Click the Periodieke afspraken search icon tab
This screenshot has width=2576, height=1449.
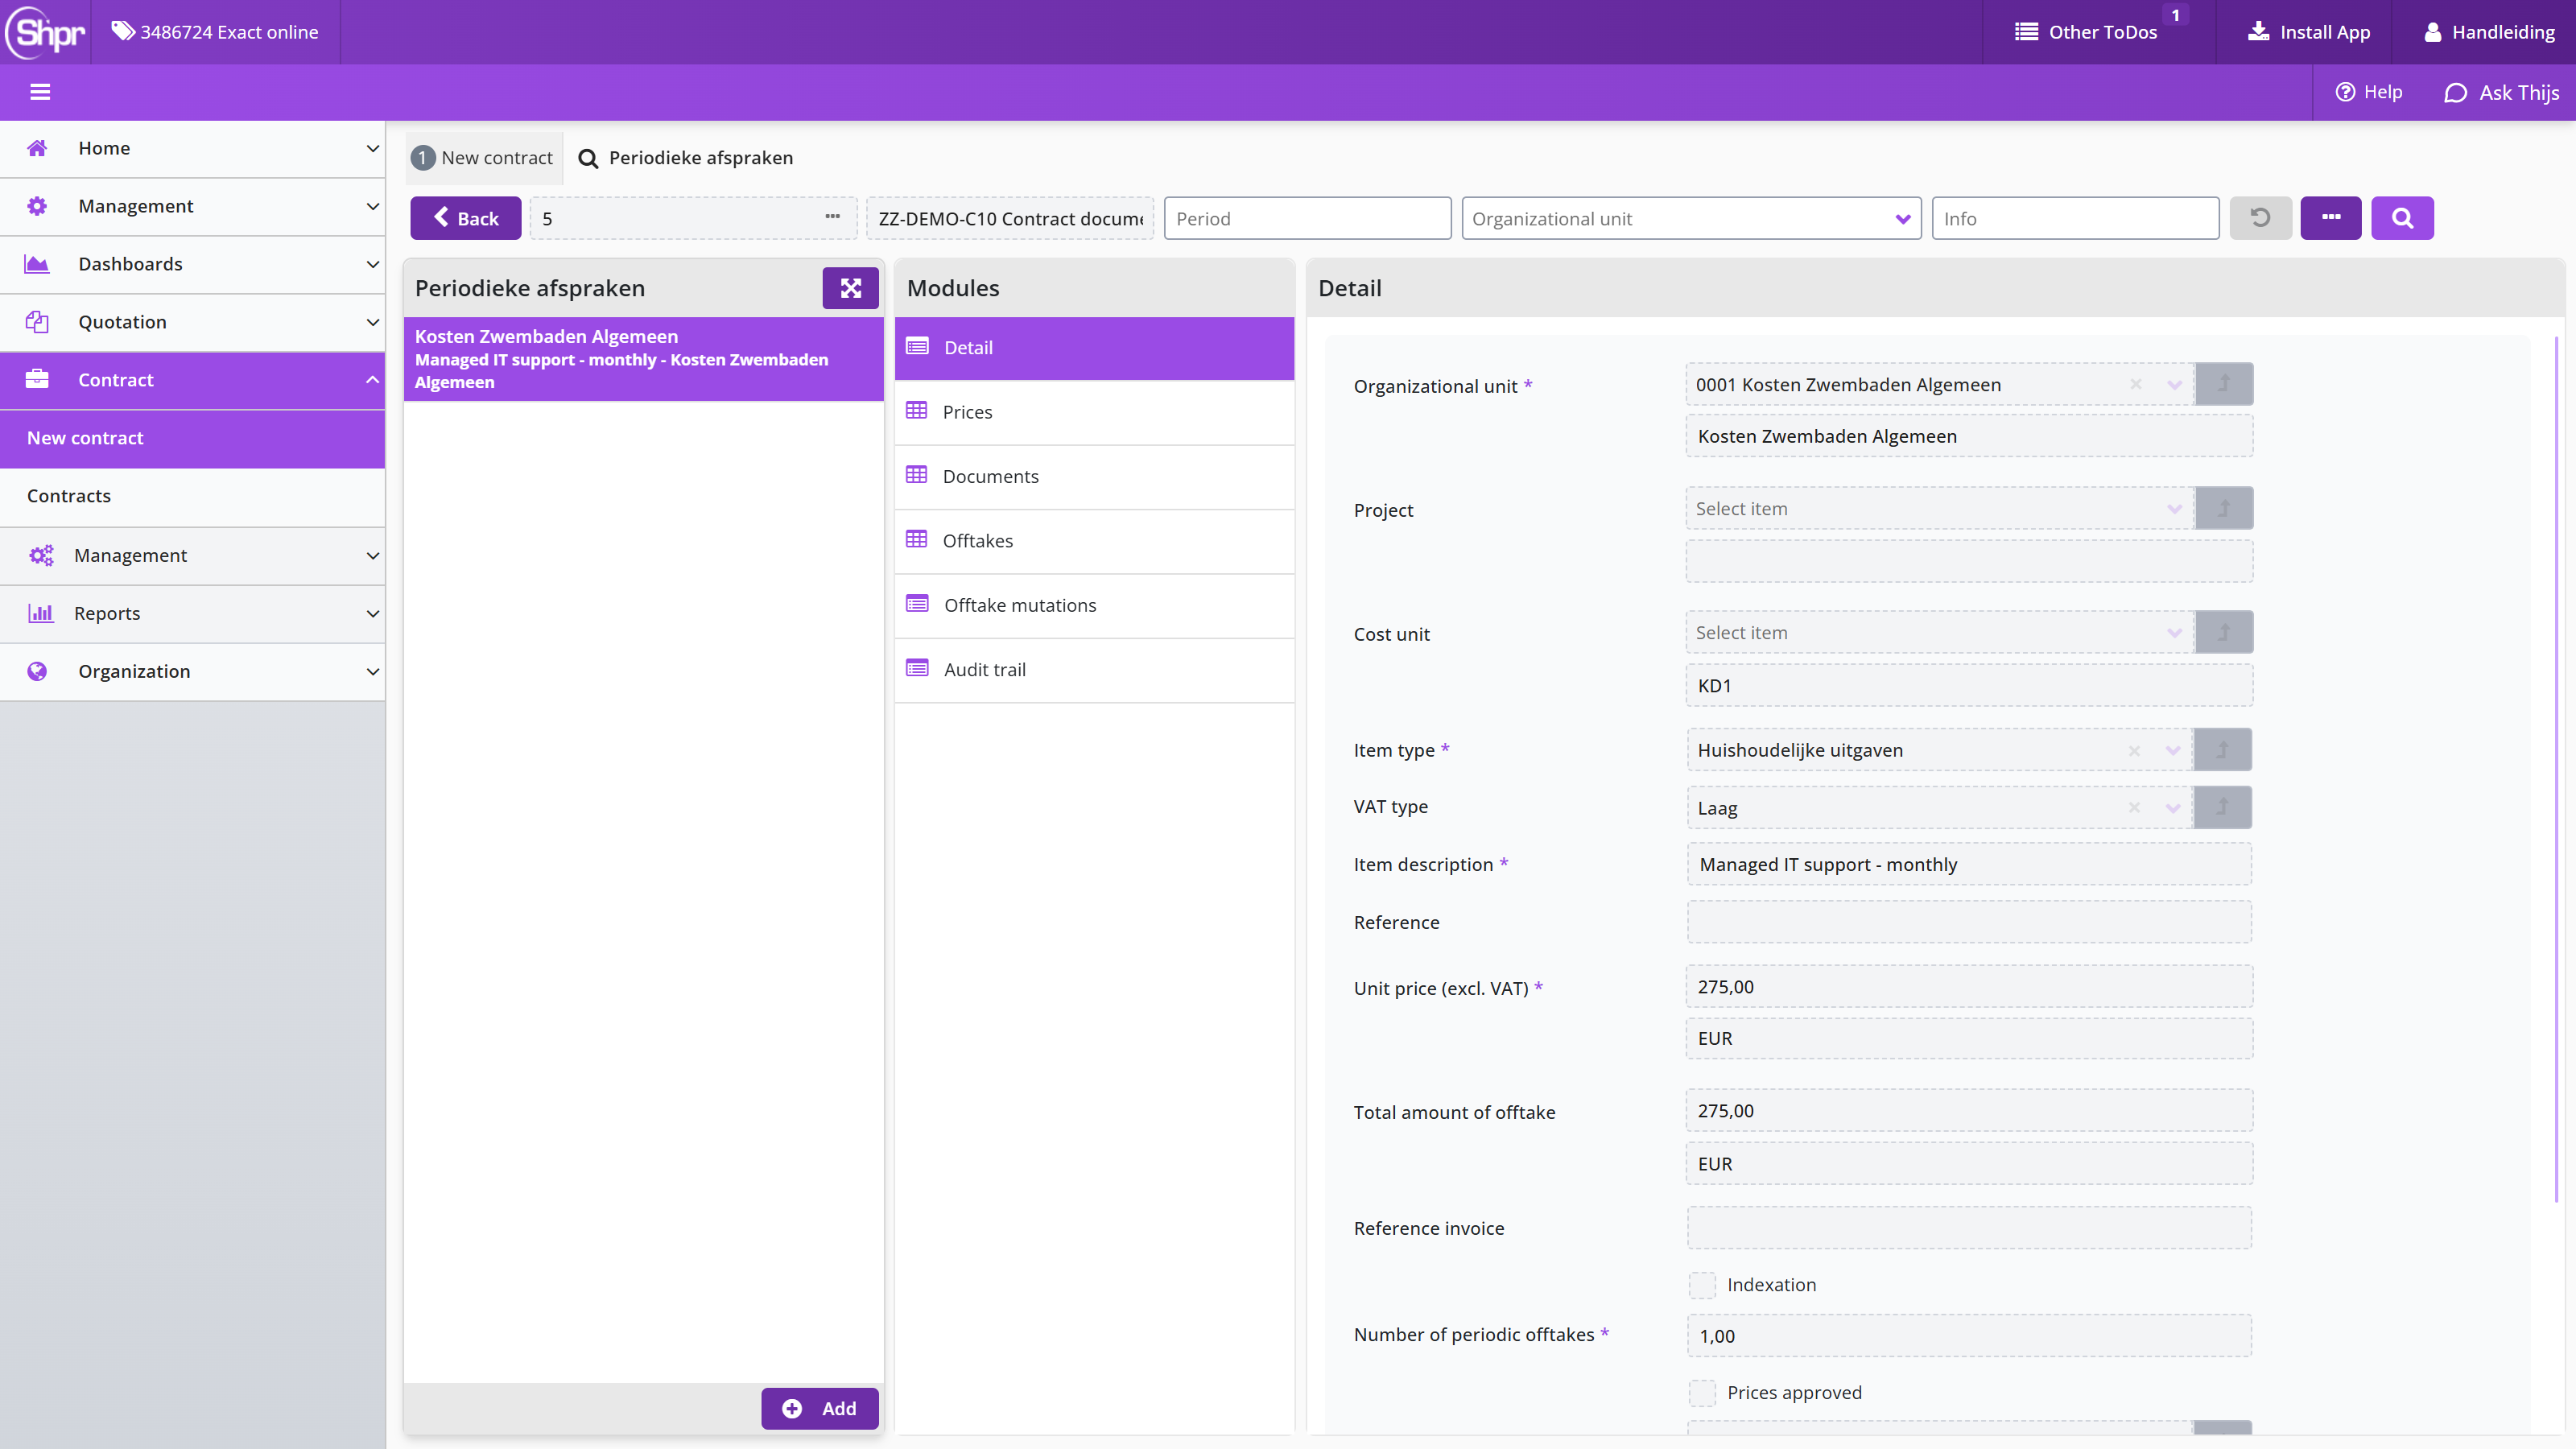(686, 158)
